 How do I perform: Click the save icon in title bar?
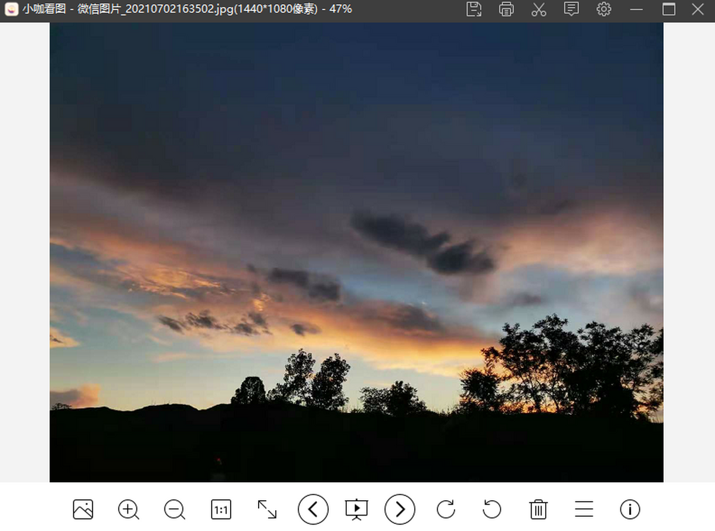[x=474, y=9]
